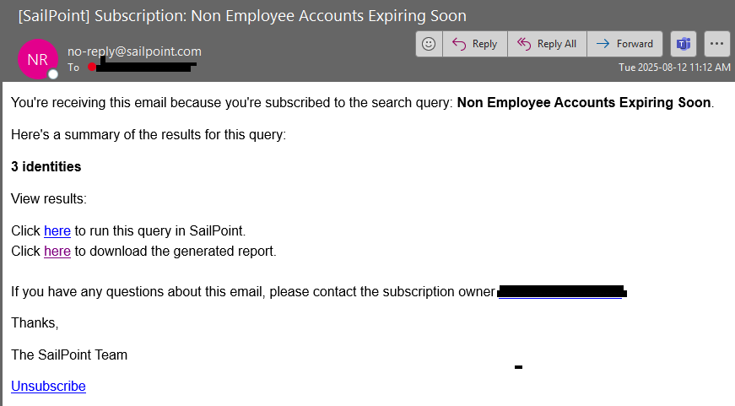The width and height of the screenshot is (735, 406).
Task: Select the '3 identities' result text
Action: [x=46, y=166]
